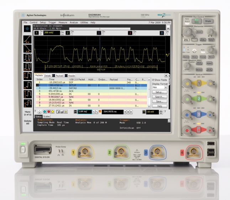Toggle the Touch hardware button

[x=194, y=40]
